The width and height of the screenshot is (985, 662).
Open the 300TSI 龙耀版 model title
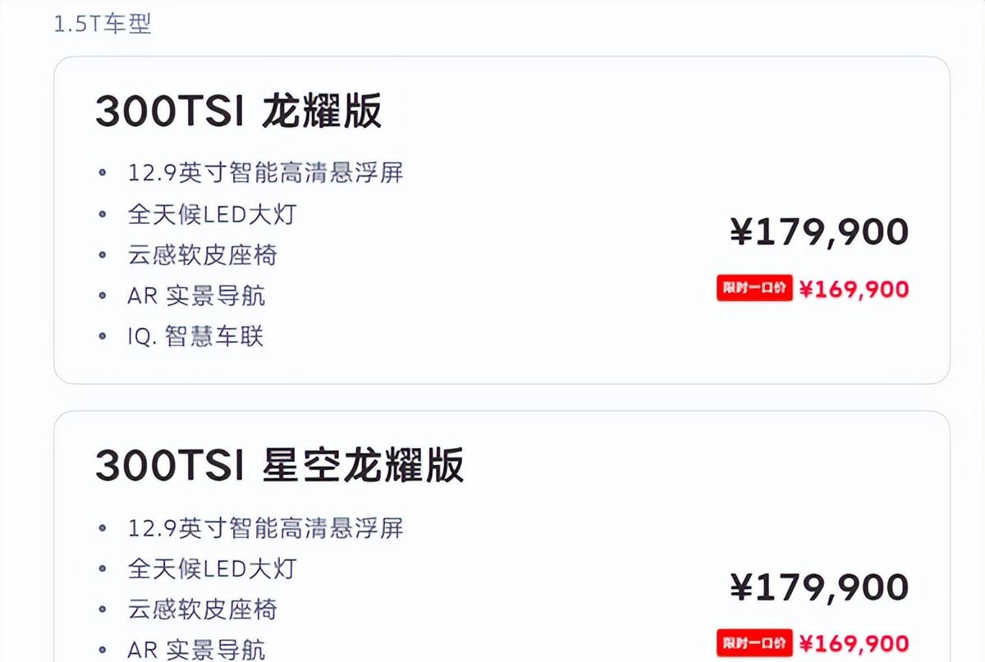click(x=239, y=112)
